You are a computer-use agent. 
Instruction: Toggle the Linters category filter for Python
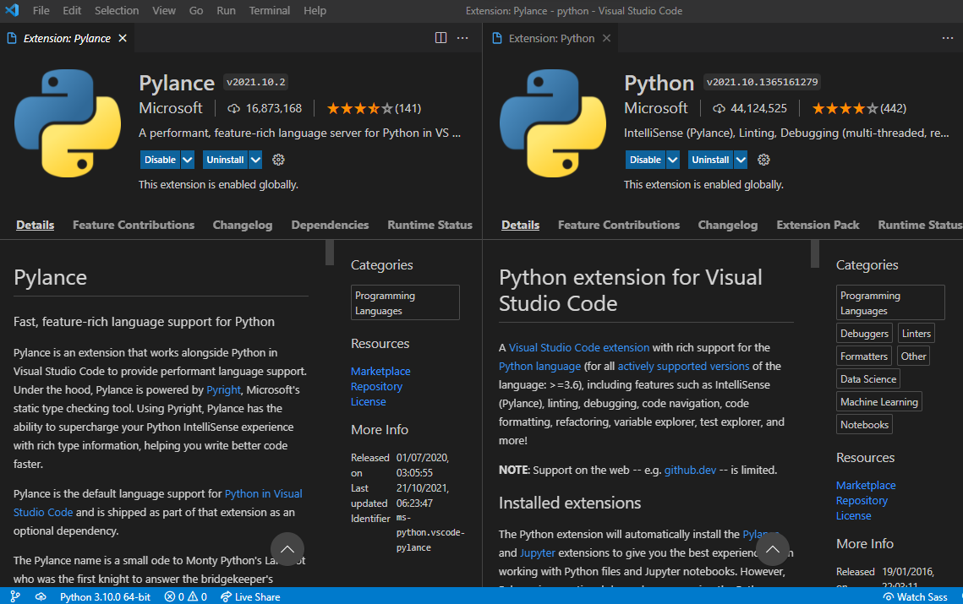click(916, 333)
